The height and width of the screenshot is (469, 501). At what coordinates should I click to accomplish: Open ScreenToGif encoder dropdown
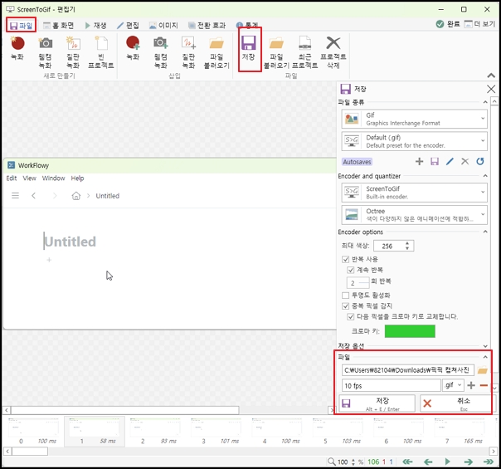pyautogui.click(x=415, y=193)
